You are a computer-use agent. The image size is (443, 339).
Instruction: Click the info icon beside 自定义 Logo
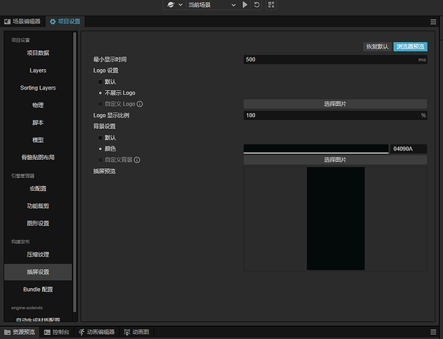point(140,104)
